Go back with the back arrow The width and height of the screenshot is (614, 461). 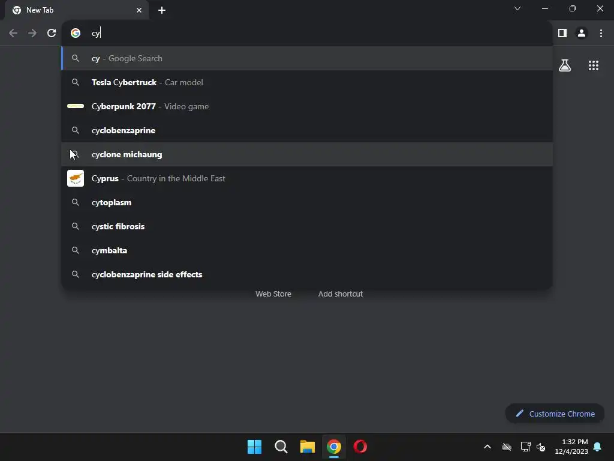click(13, 34)
